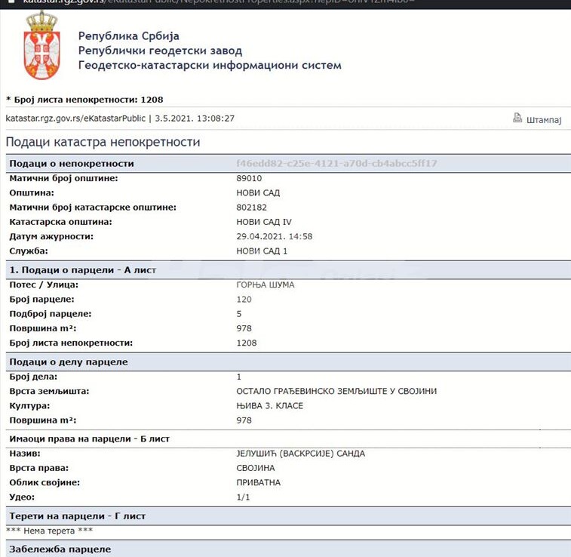Screen dimensions: 571x557
Task: Click the update date 29.04.2021. 14:58
Action: tap(275, 236)
